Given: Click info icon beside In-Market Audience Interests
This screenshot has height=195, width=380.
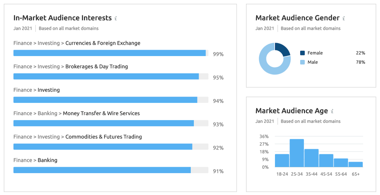Looking at the screenshot, I should pyautogui.click(x=116, y=18).
